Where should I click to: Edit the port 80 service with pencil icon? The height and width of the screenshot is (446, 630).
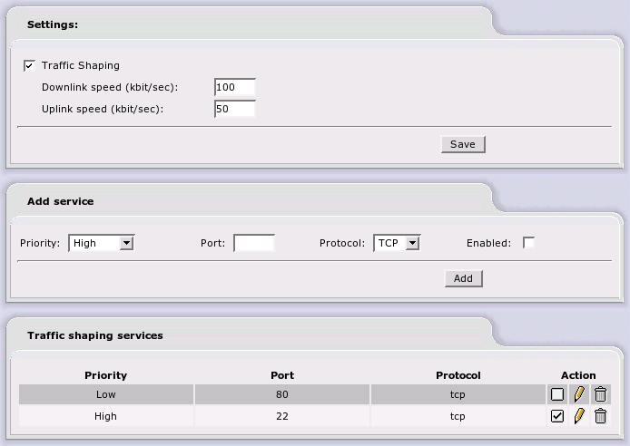pos(579,394)
